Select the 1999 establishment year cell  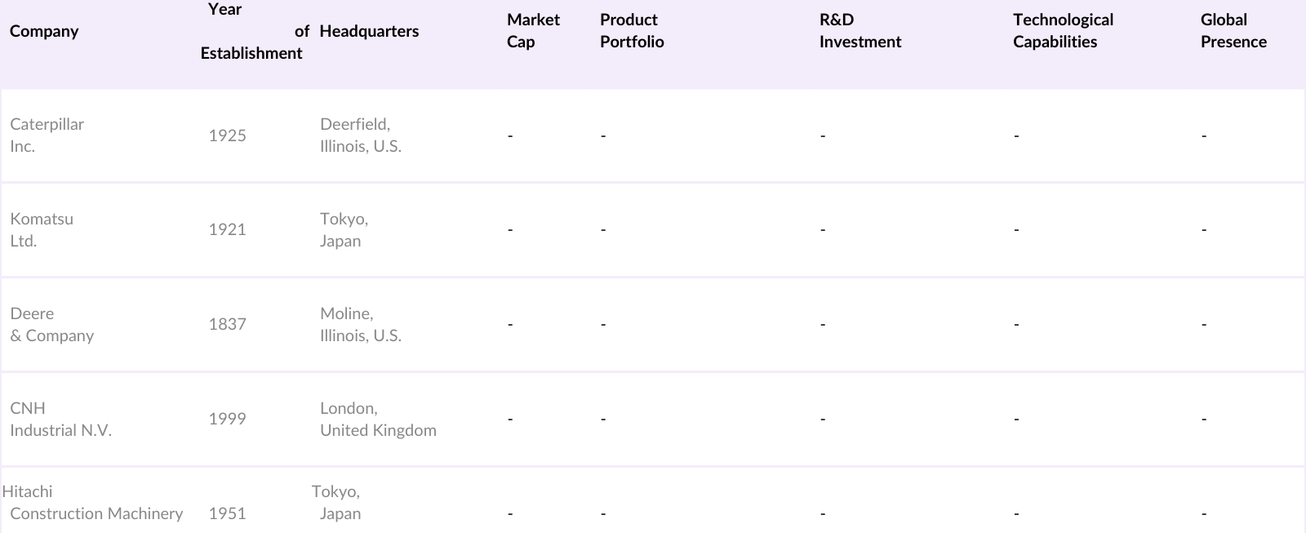pyautogui.click(x=227, y=420)
